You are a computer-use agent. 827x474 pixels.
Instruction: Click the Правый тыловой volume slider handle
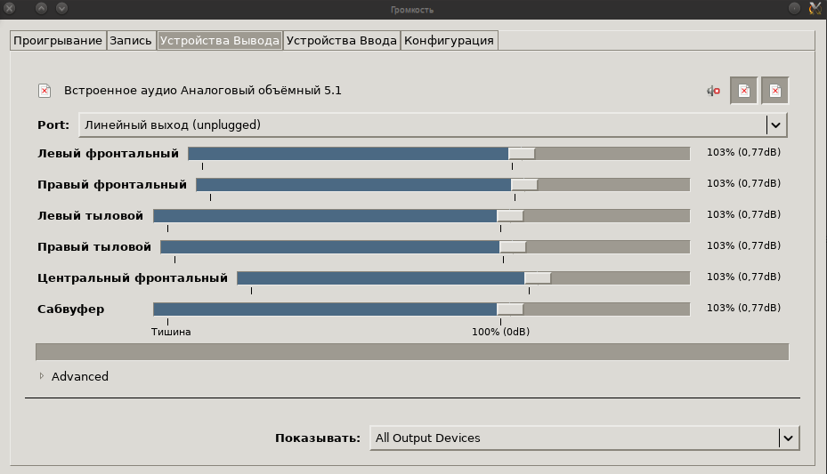click(x=513, y=246)
